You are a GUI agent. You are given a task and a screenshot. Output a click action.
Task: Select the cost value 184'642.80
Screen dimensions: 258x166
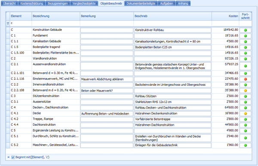(225, 30)
